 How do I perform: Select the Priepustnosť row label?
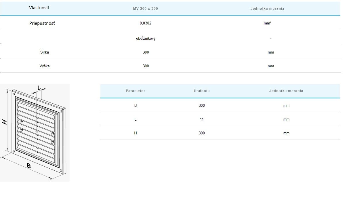point(42,23)
